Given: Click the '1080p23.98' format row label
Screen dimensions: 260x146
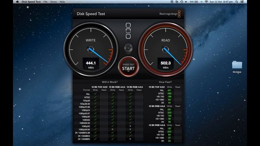Looking at the screenshot, I should click(x=84, y=107).
